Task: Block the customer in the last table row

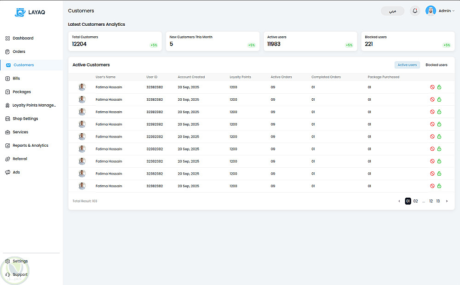Action: 432,186
